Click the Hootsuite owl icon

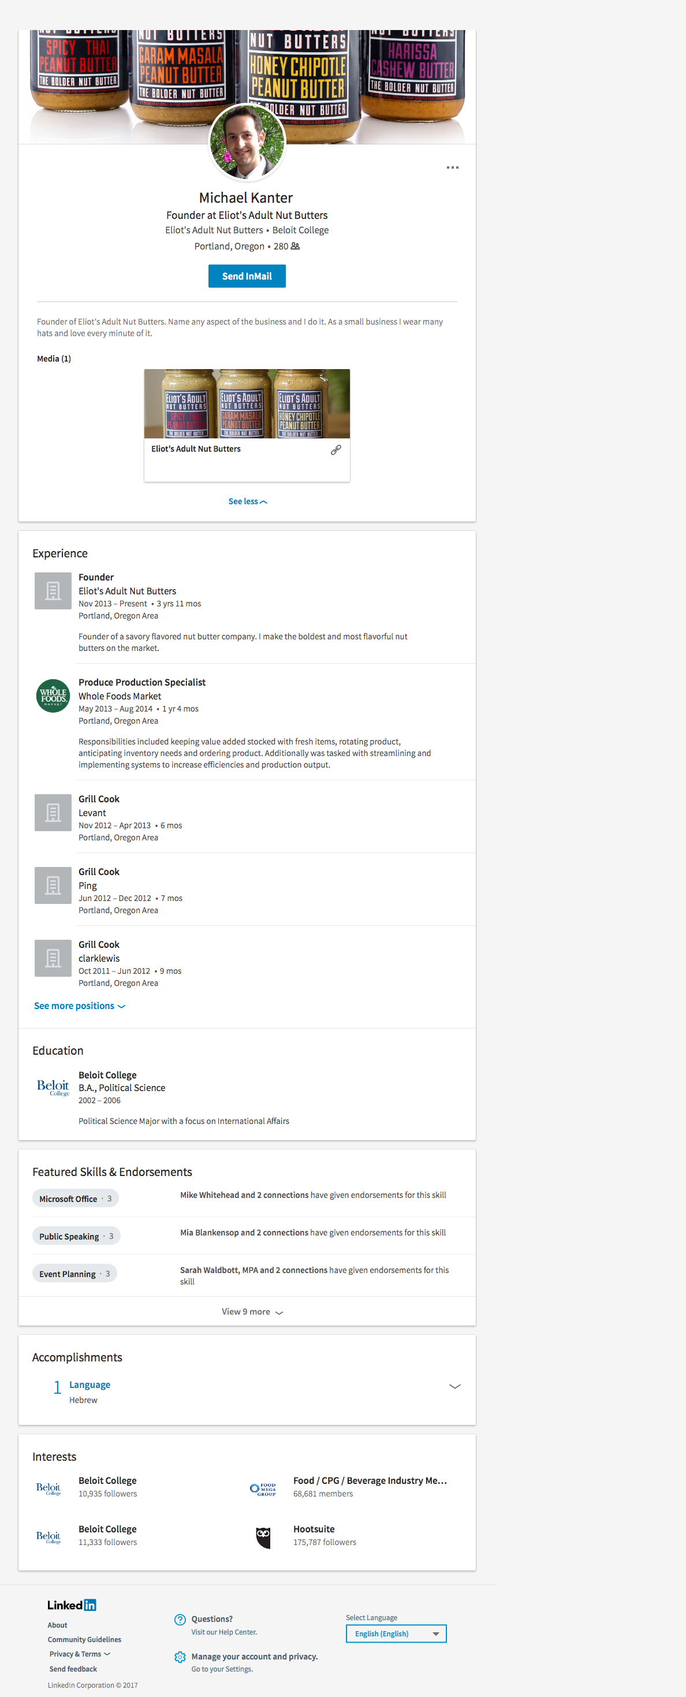(x=263, y=1538)
